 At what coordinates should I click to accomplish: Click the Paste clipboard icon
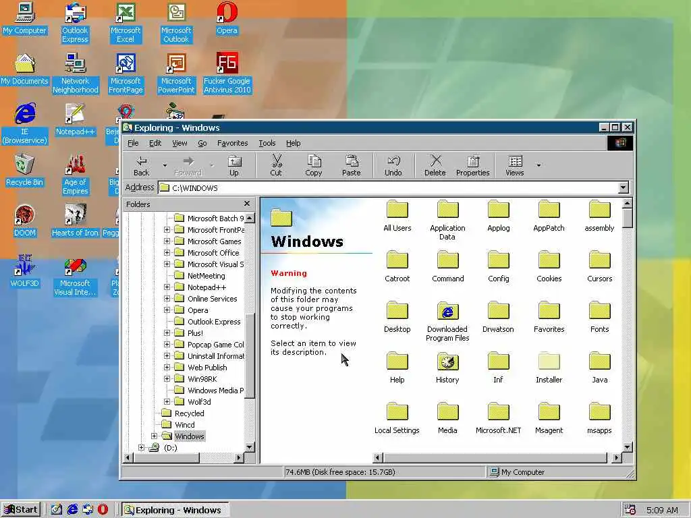pos(351,166)
